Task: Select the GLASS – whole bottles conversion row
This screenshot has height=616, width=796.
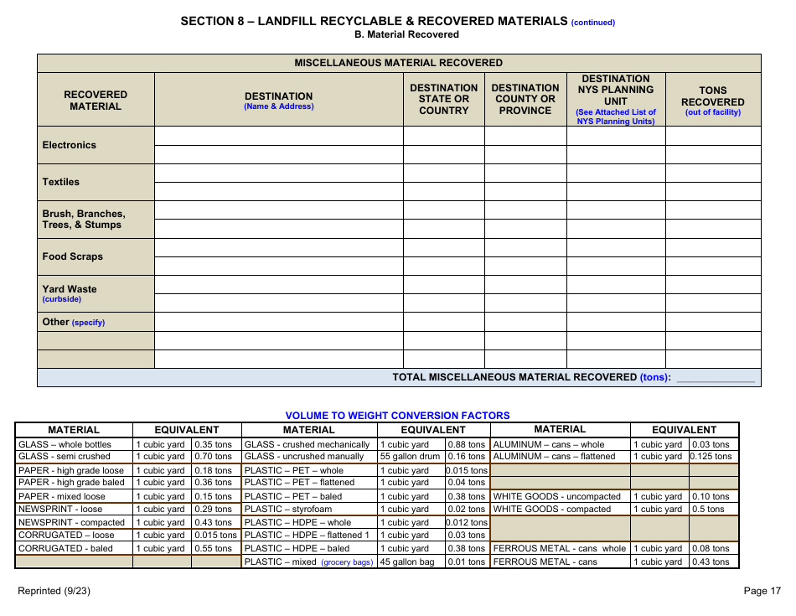Action: click(x=63, y=443)
